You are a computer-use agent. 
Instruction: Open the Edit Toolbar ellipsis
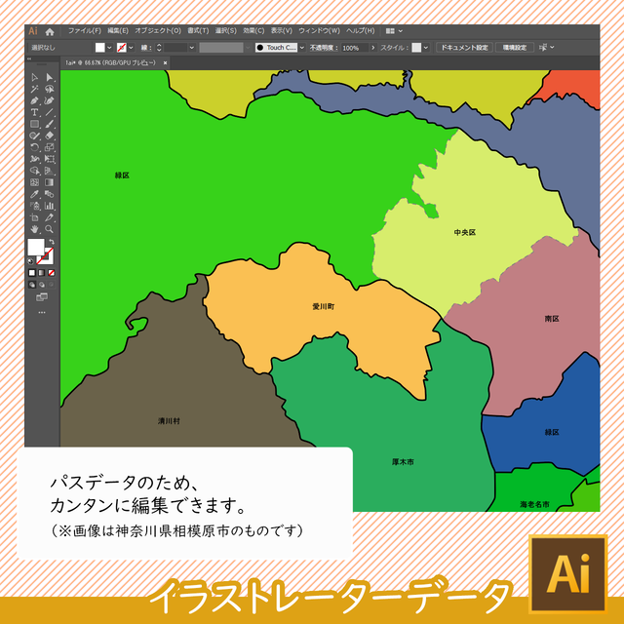[x=42, y=313]
